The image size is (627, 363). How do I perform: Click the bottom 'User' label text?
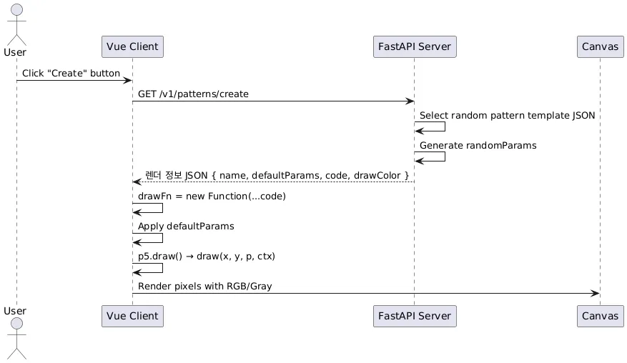(15, 311)
